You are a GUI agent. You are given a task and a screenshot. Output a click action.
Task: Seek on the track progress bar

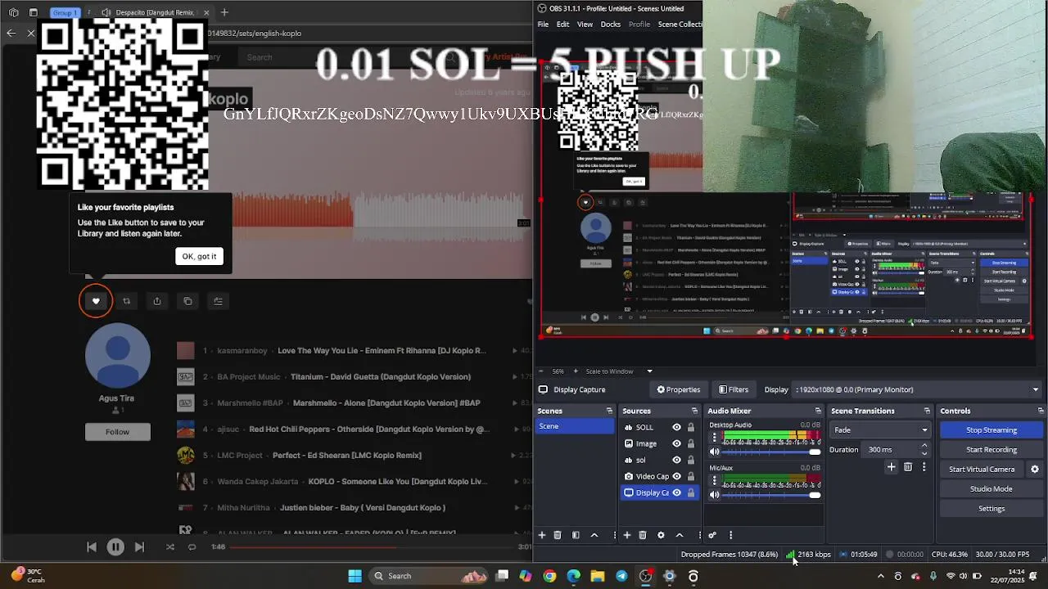373,547
